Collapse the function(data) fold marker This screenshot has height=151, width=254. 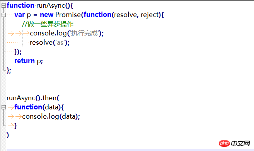point(3,107)
